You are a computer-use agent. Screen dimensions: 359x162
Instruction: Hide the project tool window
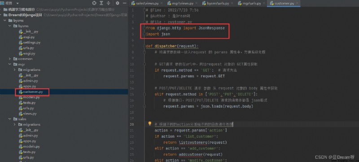(125, 3)
